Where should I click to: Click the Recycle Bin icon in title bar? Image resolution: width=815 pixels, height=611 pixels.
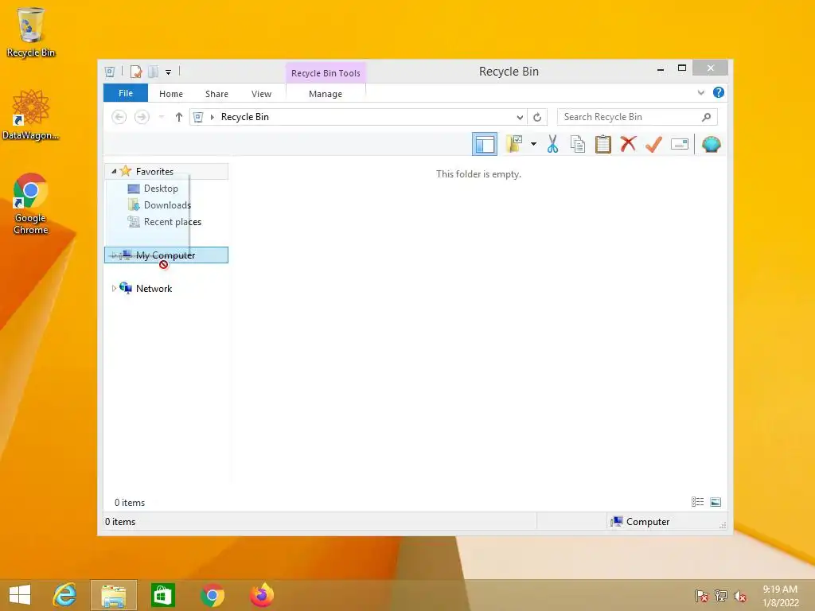tap(110, 72)
